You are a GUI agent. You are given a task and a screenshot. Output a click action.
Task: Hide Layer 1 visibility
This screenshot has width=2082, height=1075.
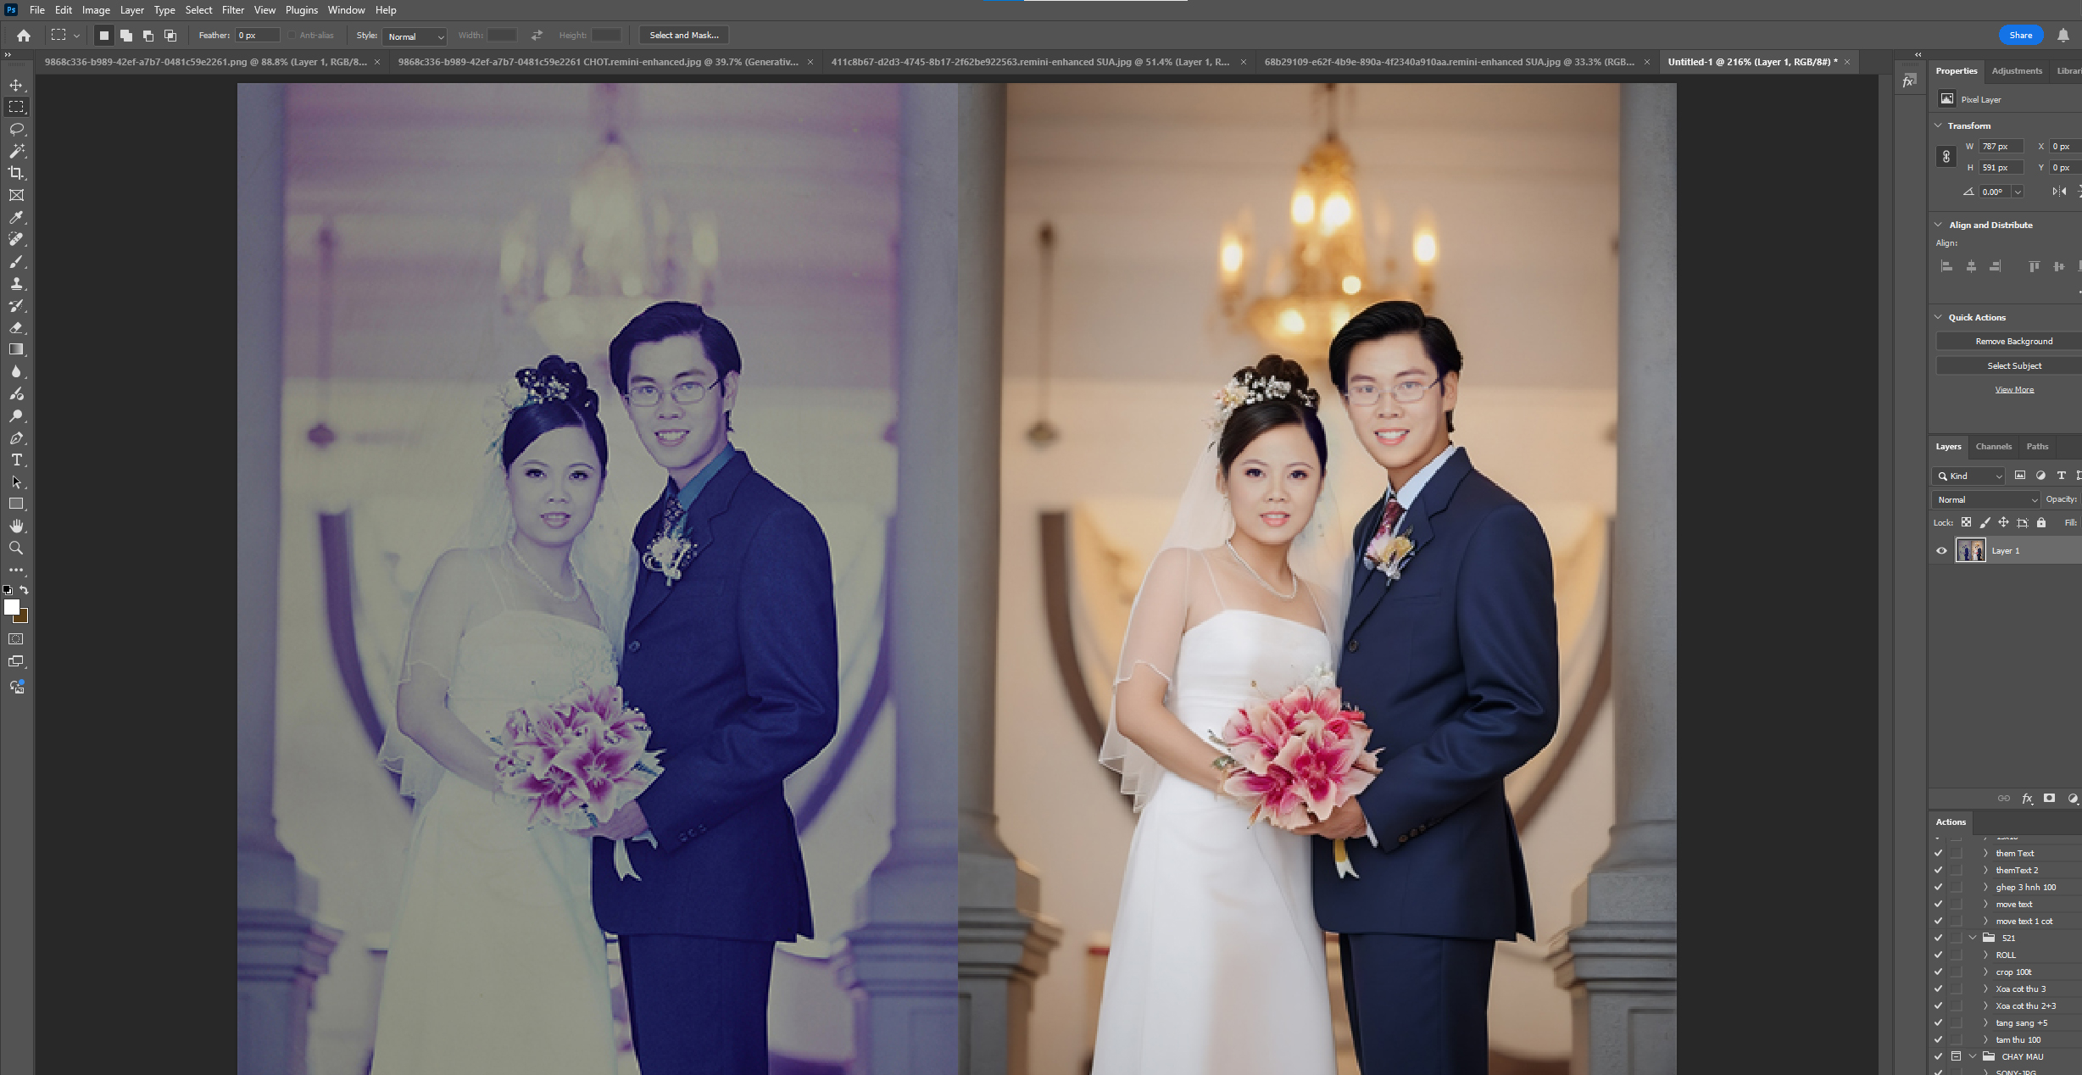(x=1940, y=550)
